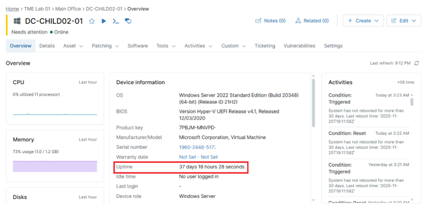Click the Not Set - Not Set warranty link
Image resolution: width=425 pixels, height=206 pixels.
coord(198,157)
